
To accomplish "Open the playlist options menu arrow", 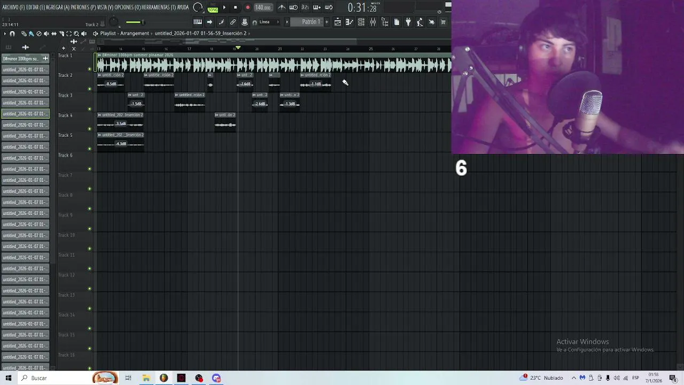I will (x=5, y=34).
